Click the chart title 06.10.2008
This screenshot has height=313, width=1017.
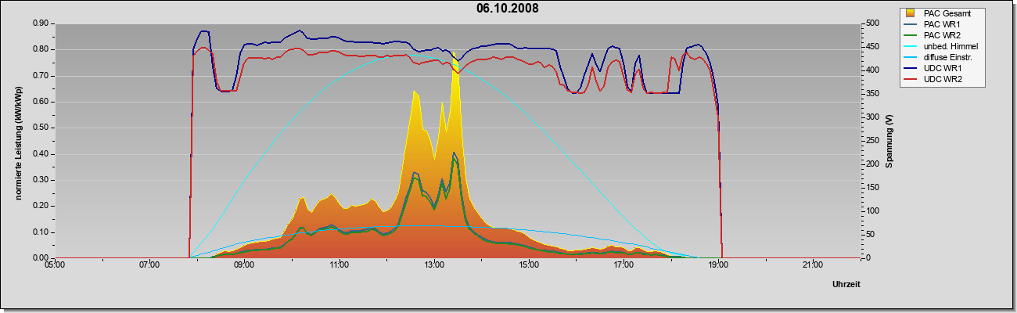point(507,9)
